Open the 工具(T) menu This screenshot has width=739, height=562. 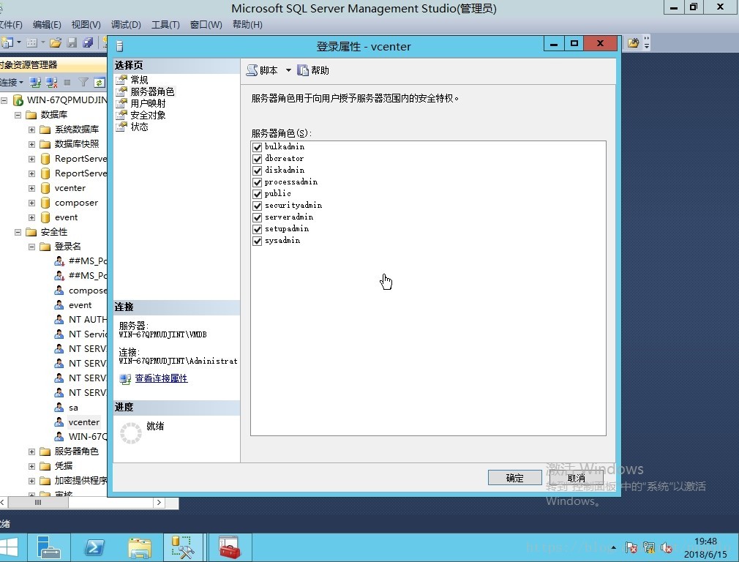pyautogui.click(x=165, y=25)
